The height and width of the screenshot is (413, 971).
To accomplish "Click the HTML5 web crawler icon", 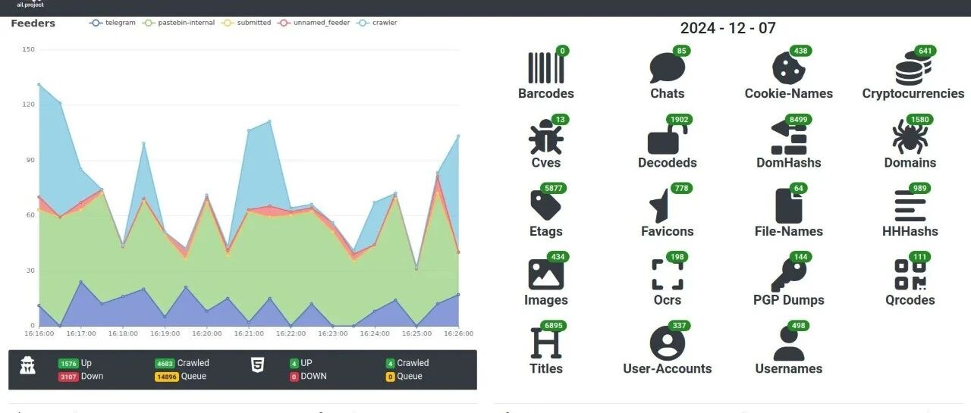I will click(x=258, y=365).
